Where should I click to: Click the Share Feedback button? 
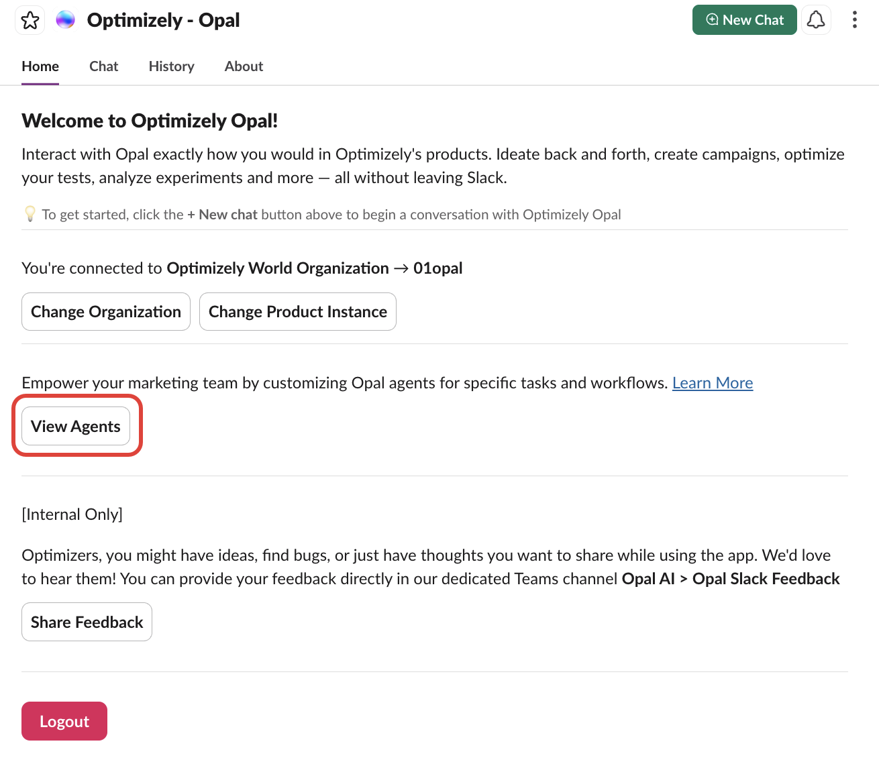pos(87,622)
